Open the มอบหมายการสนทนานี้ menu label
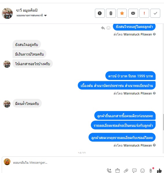The image size is (164, 173). pos(30,15)
